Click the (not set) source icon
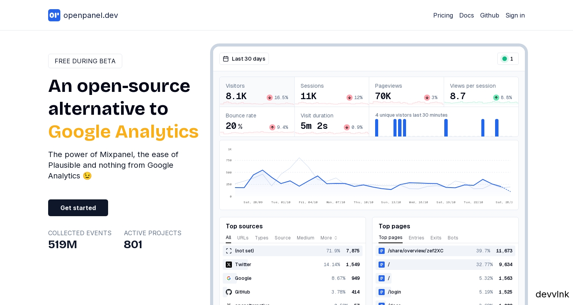Viewport: 573px width, 305px height. point(229,251)
